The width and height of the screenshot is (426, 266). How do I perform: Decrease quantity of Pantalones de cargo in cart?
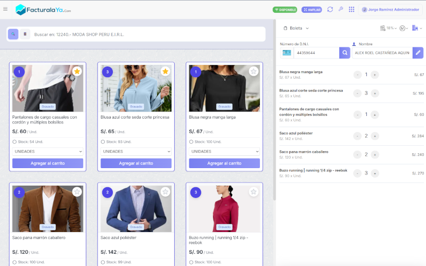point(357,115)
